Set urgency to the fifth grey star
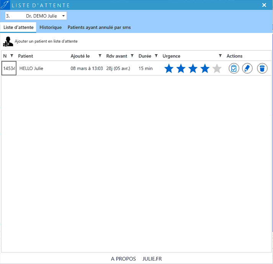273x264 pixels. pyautogui.click(x=217, y=68)
